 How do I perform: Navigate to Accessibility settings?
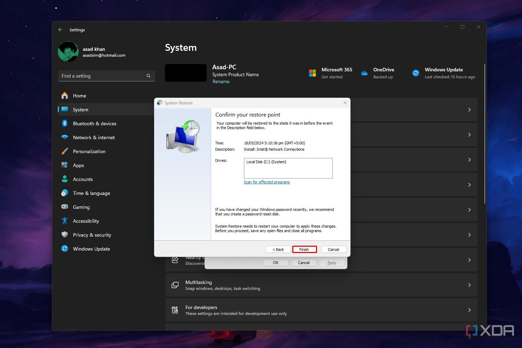click(106, 221)
